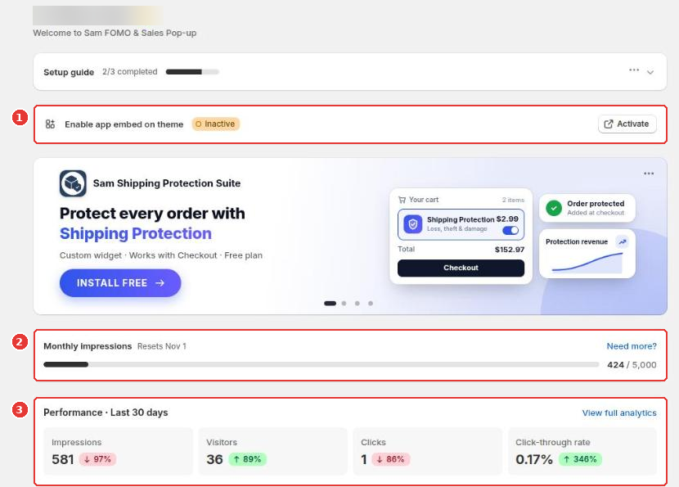Click 'Welcome to Sam FOMO & Sales Pop-up'
The height and width of the screenshot is (487, 679).
(115, 33)
